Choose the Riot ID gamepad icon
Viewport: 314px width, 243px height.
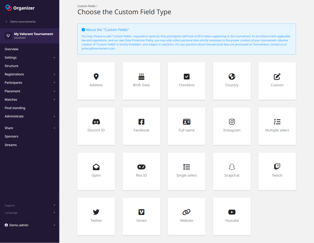pos(141,167)
